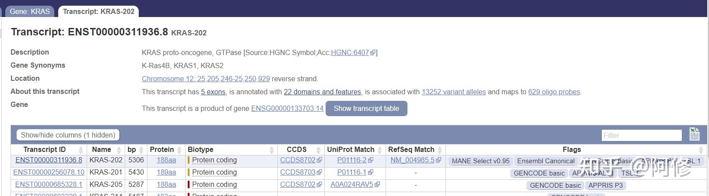Sort table by Transcript ID arrows
This screenshot has height=196, width=709.
click(81, 150)
